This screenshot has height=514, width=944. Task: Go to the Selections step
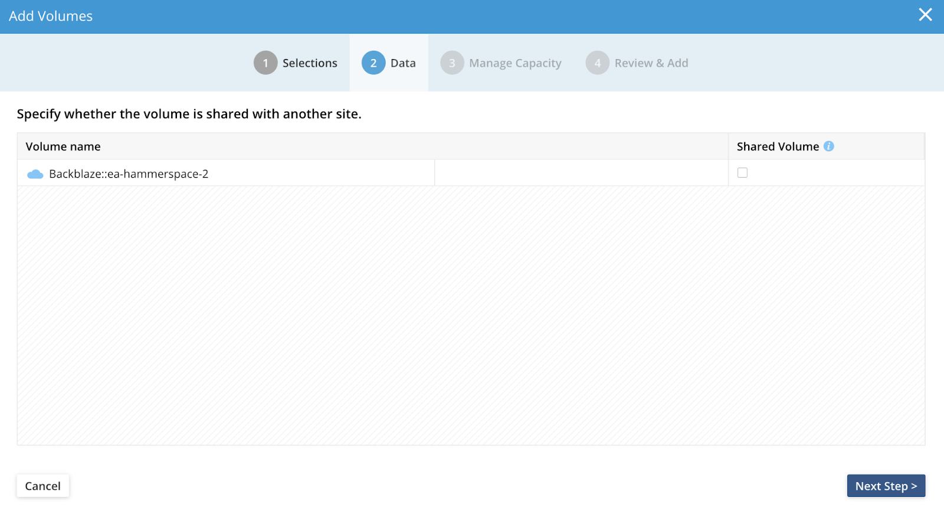point(296,63)
